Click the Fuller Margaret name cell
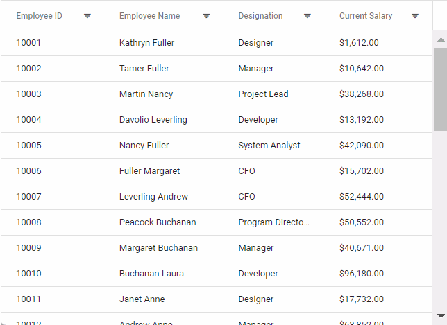This screenshot has width=447, height=325. [x=149, y=171]
